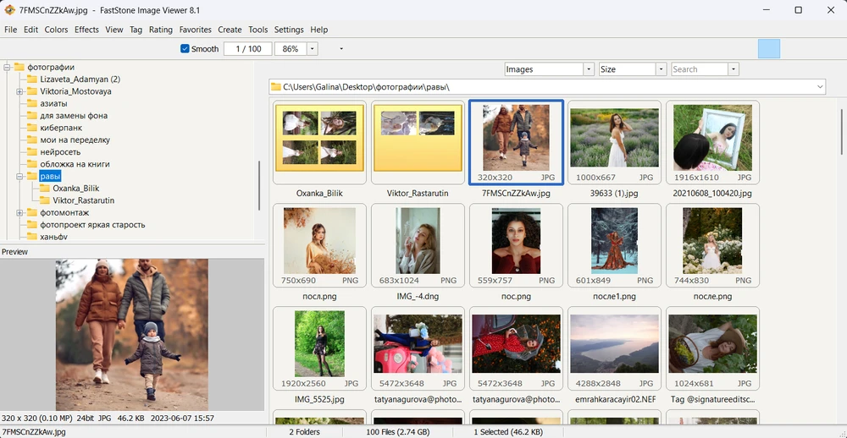Expand the фотомонтаж folder node
Screen dimensions: 847x438
click(x=19, y=213)
